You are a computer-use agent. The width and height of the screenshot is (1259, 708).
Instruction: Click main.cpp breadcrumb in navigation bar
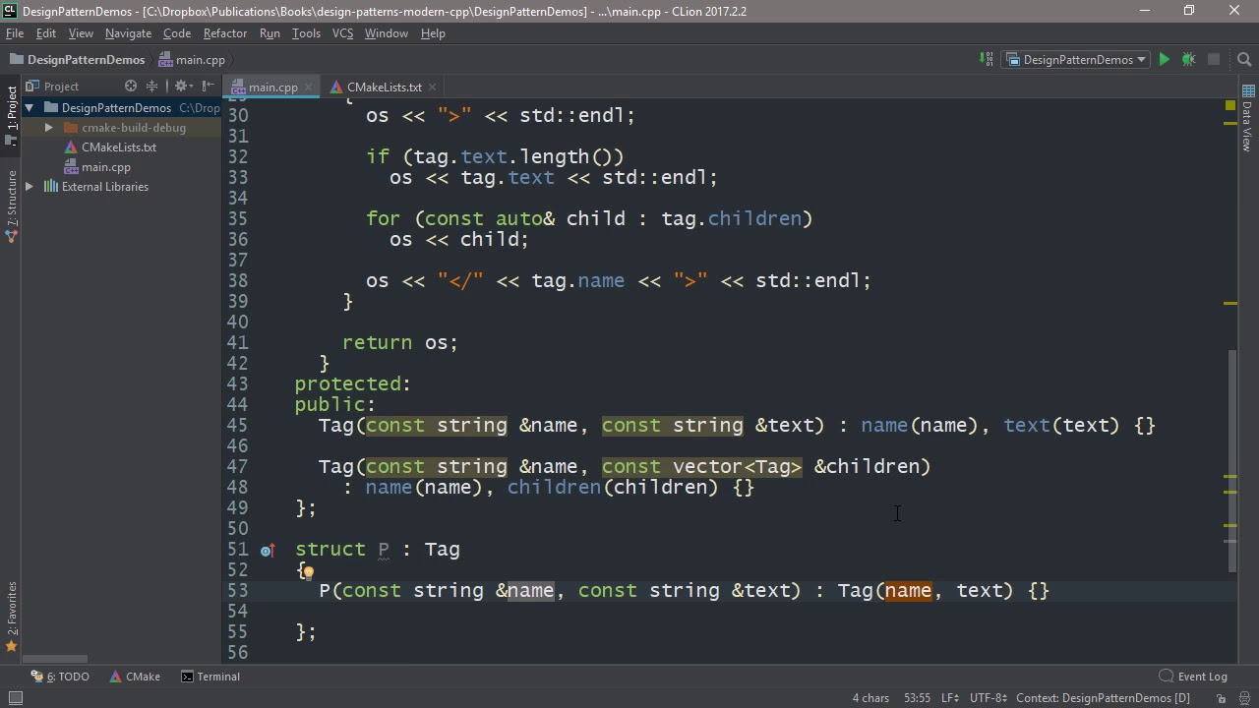click(192, 60)
